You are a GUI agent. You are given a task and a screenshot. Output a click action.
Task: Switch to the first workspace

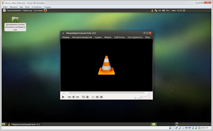154,124
